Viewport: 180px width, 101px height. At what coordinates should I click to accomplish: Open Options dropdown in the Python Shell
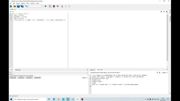(165, 73)
